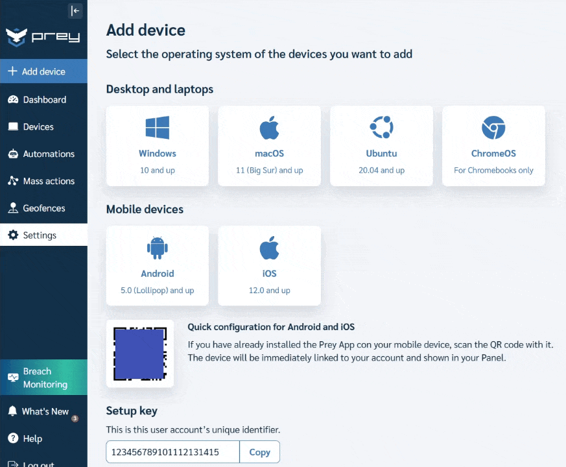Image resolution: width=566 pixels, height=467 pixels.
Task: Click 'Quick configuration for Android and iOS' heading
Action: point(271,327)
